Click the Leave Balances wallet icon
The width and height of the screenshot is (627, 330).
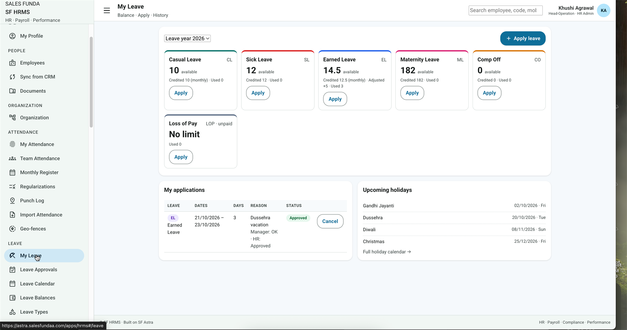point(13,298)
